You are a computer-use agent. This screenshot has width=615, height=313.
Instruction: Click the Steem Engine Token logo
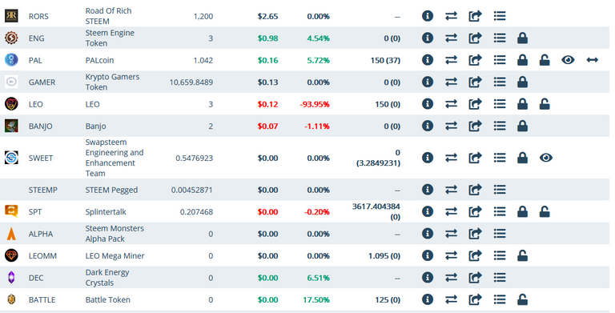point(11,38)
